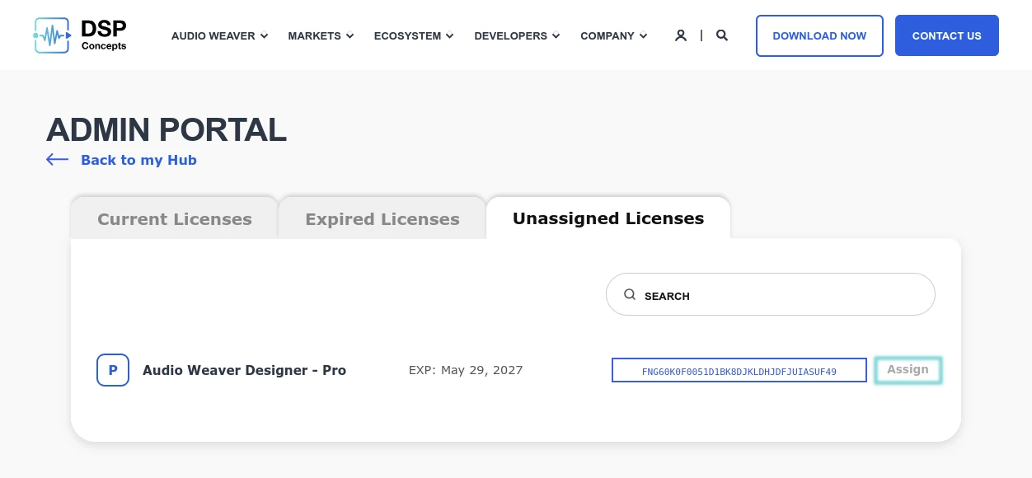Click the EXP: May 29, 2027 date
This screenshot has width=1032, height=478.
(x=466, y=370)
